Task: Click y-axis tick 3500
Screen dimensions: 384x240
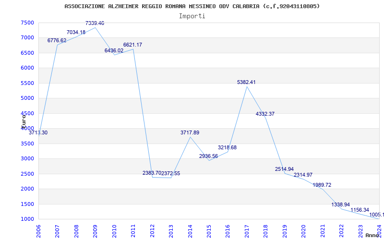Action: tap(27, 144)
